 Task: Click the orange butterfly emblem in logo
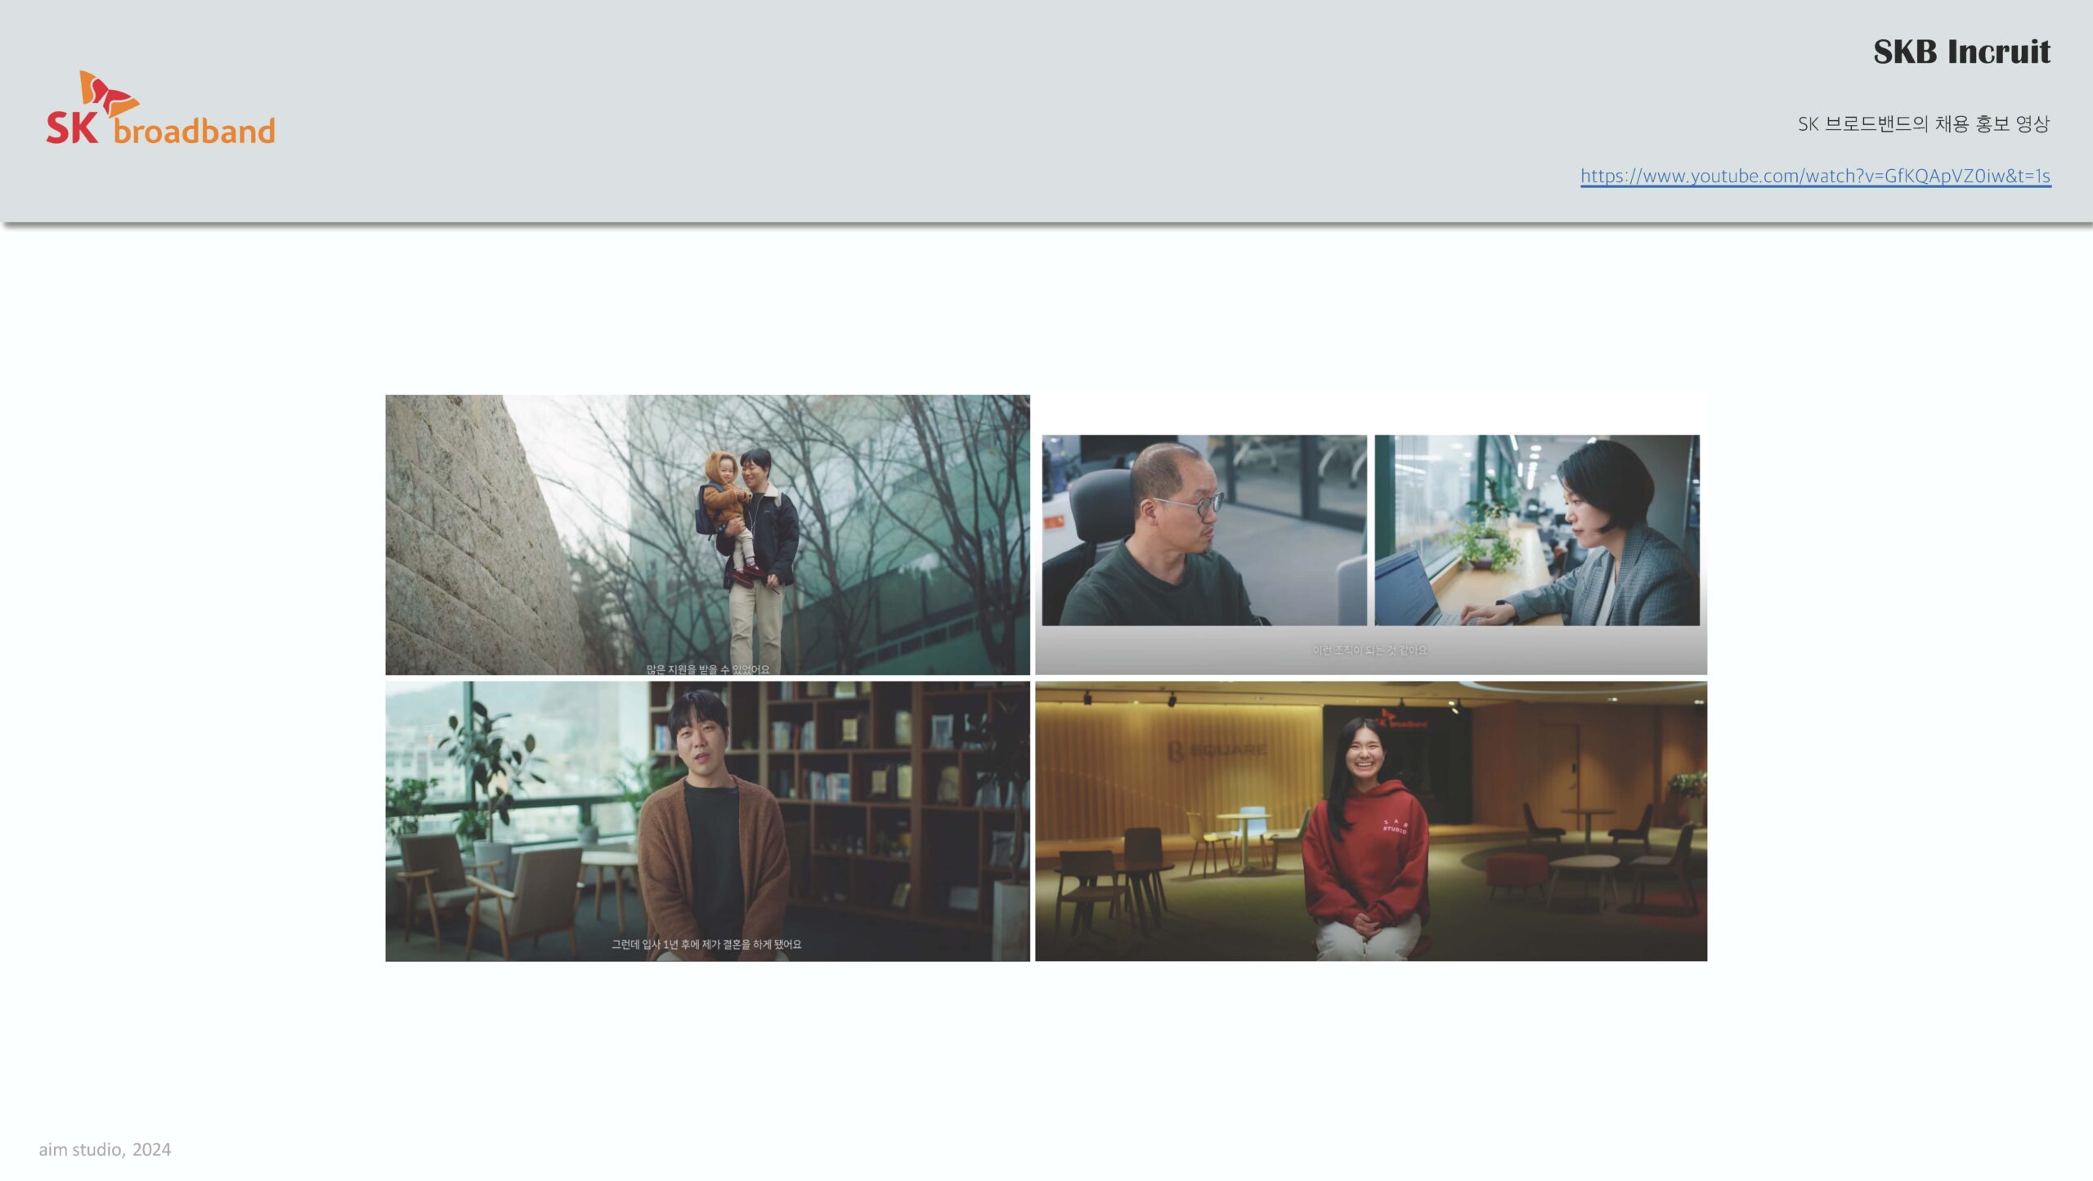coord(108,92)
